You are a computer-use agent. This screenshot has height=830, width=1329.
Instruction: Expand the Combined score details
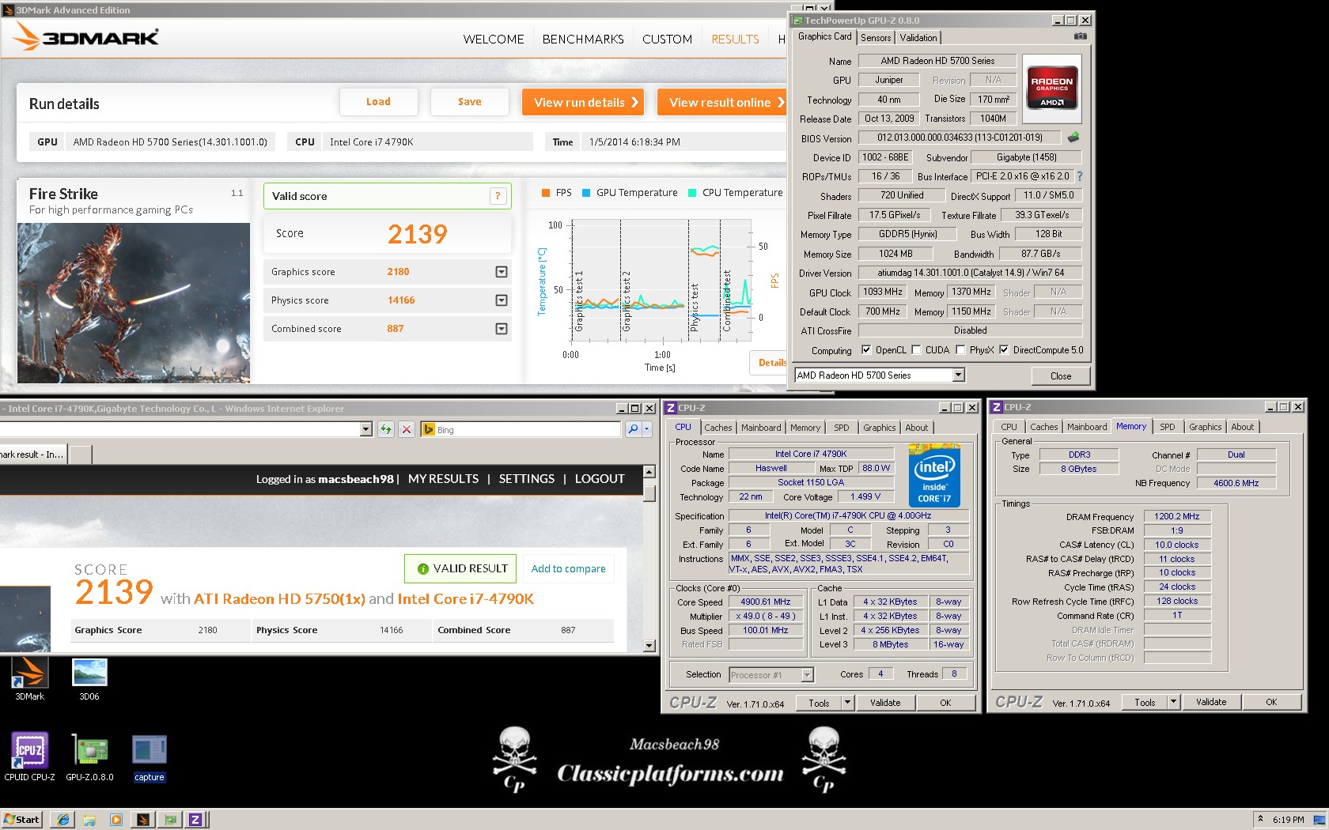[x=501, y=329]
